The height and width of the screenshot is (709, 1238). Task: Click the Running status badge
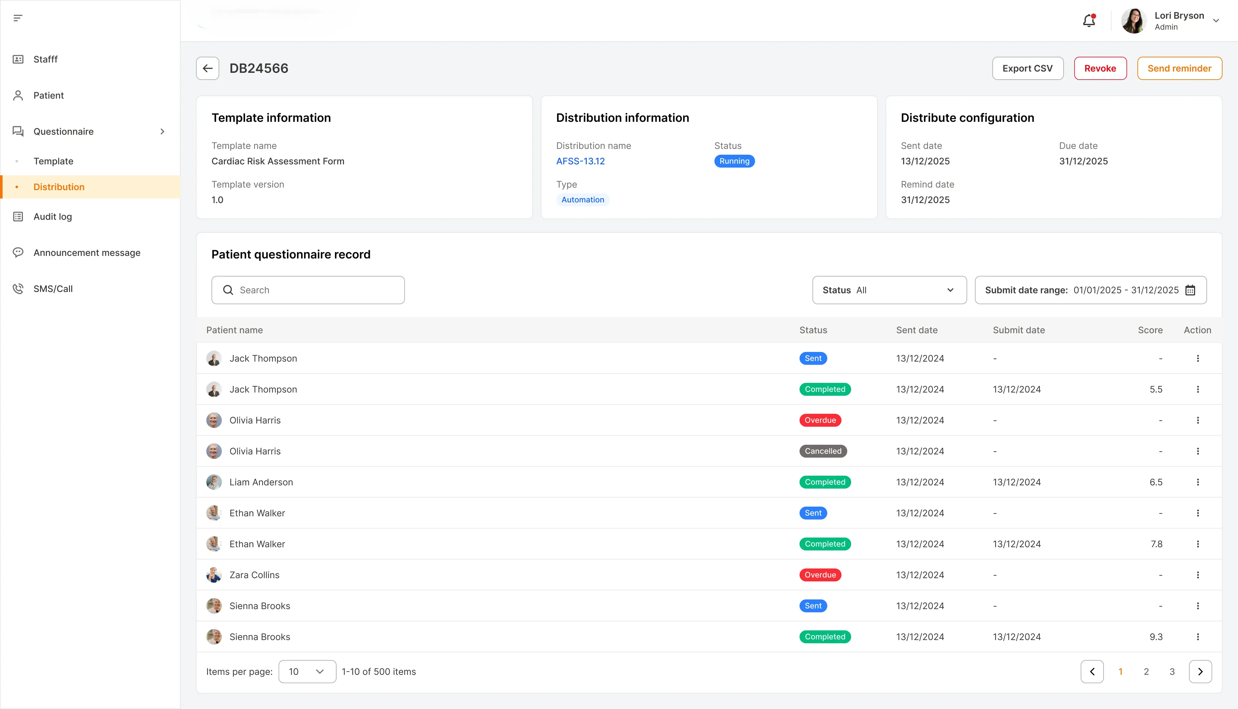[734, 161]
